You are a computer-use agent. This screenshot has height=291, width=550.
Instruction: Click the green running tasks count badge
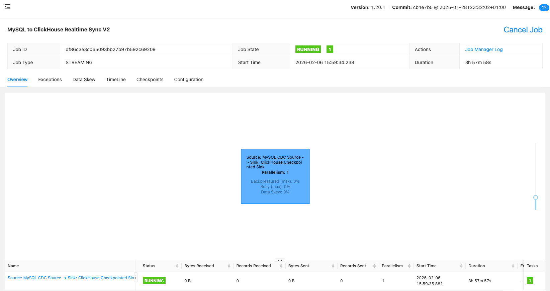pos(330,49)
